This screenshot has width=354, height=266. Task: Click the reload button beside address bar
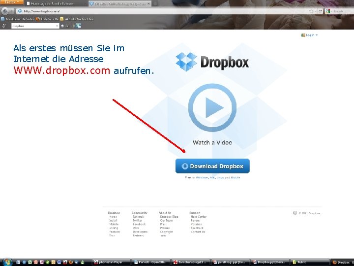tap(321, 11)
